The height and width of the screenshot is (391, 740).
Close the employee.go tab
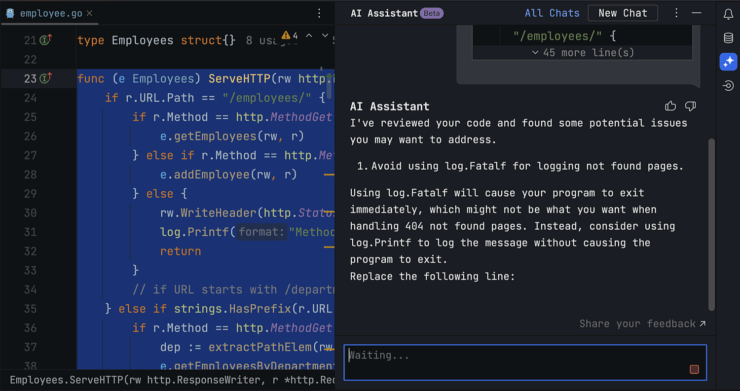coord(89,13)
